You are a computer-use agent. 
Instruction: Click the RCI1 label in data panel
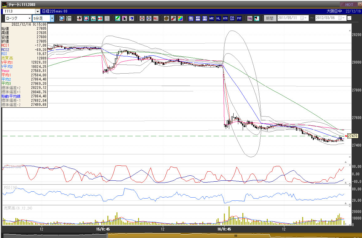tap(5, 45)
